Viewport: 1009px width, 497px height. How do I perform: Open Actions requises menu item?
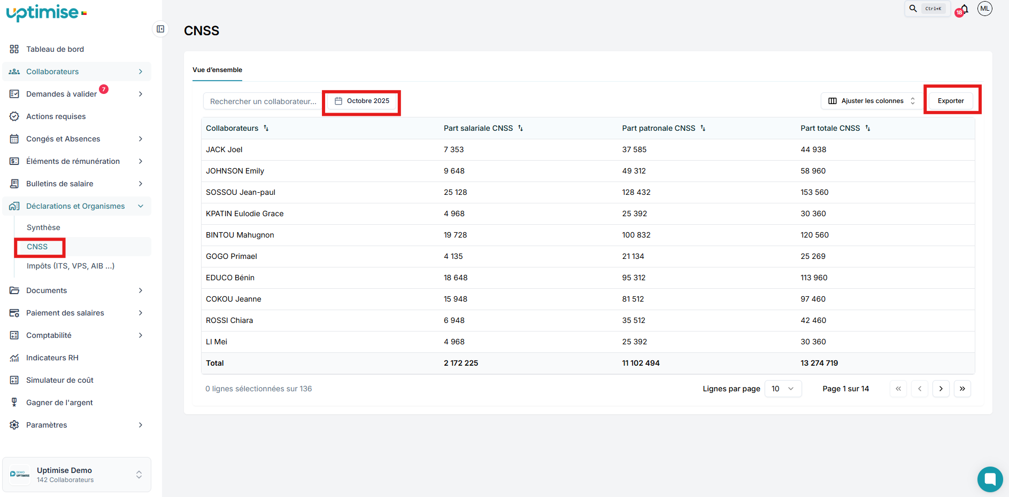56,116
